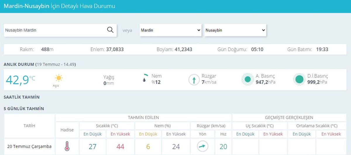Click the Gün Batımı 19:33 value
The image size is (351, 155).
point(322,49)
